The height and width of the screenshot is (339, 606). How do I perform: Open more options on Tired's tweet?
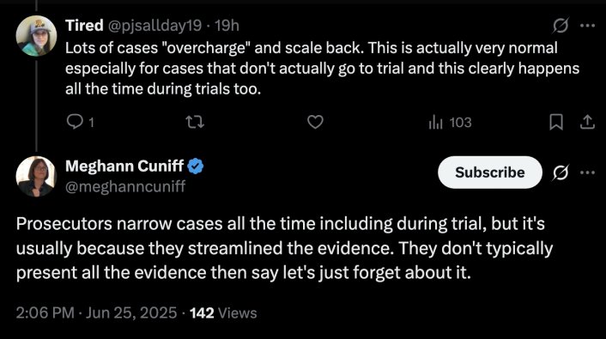pyautogui.click(x=587, y=26)
